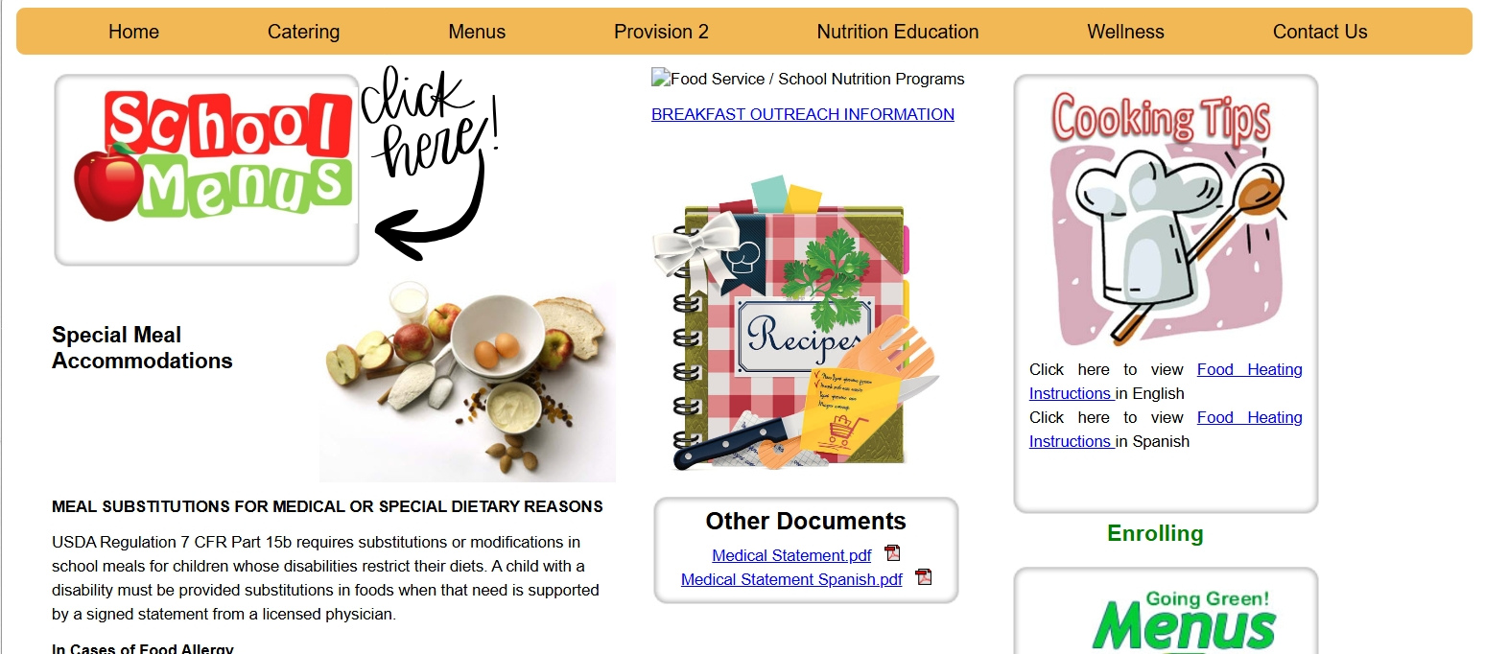Click the Cooking Tips chef hat graphic
The image size is (1485, 654).
(1166, 218)
